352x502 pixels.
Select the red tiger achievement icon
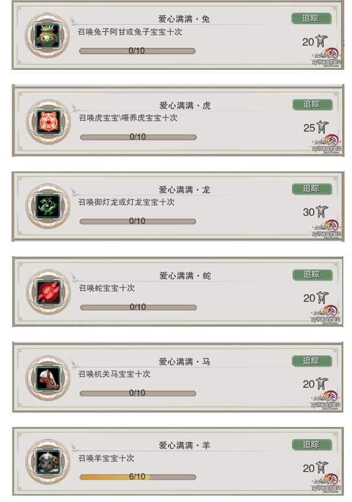click(48, 122)
